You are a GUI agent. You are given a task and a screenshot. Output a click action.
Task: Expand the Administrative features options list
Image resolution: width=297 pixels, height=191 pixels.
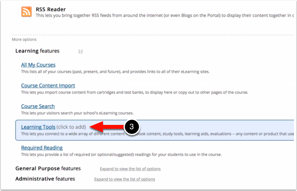125,179
